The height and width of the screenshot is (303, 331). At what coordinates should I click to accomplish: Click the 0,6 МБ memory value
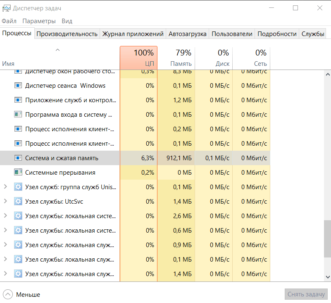point(182,231)
